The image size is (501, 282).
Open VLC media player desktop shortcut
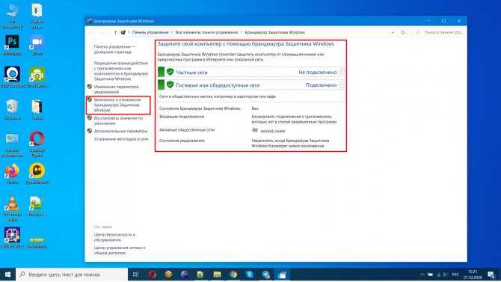[x=12, y=208]
